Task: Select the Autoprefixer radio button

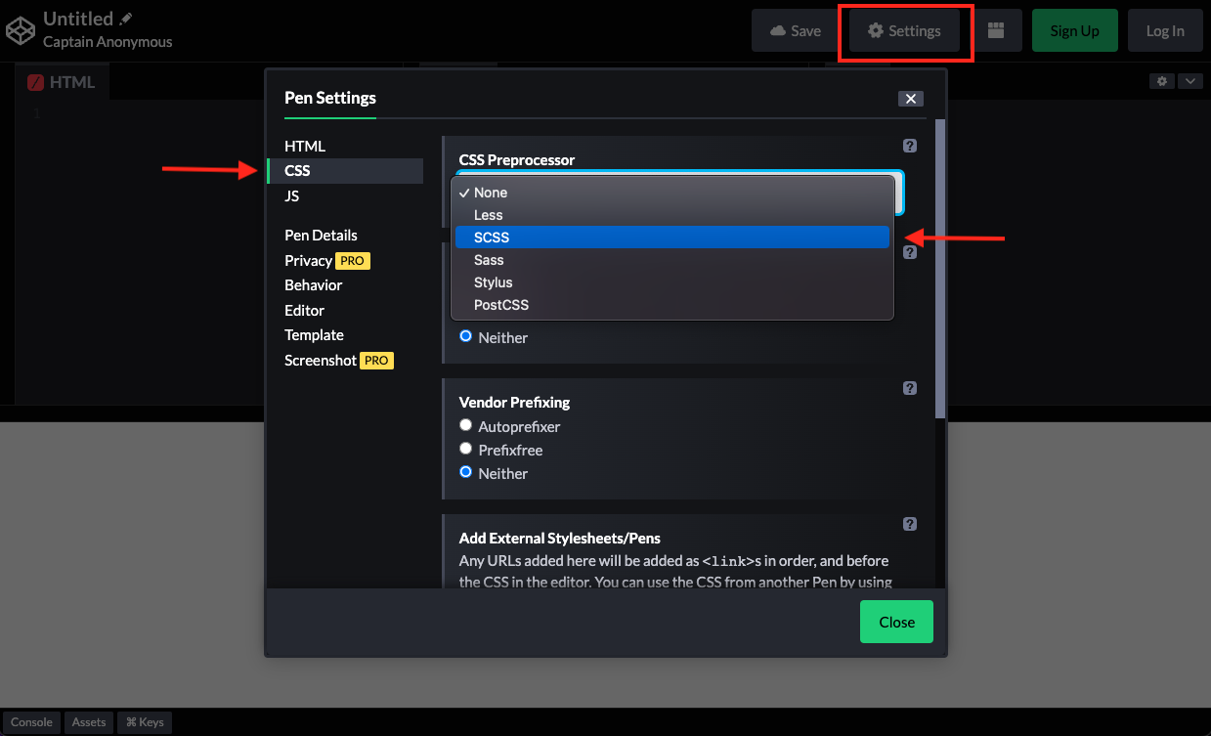Action: pos(466,426)
